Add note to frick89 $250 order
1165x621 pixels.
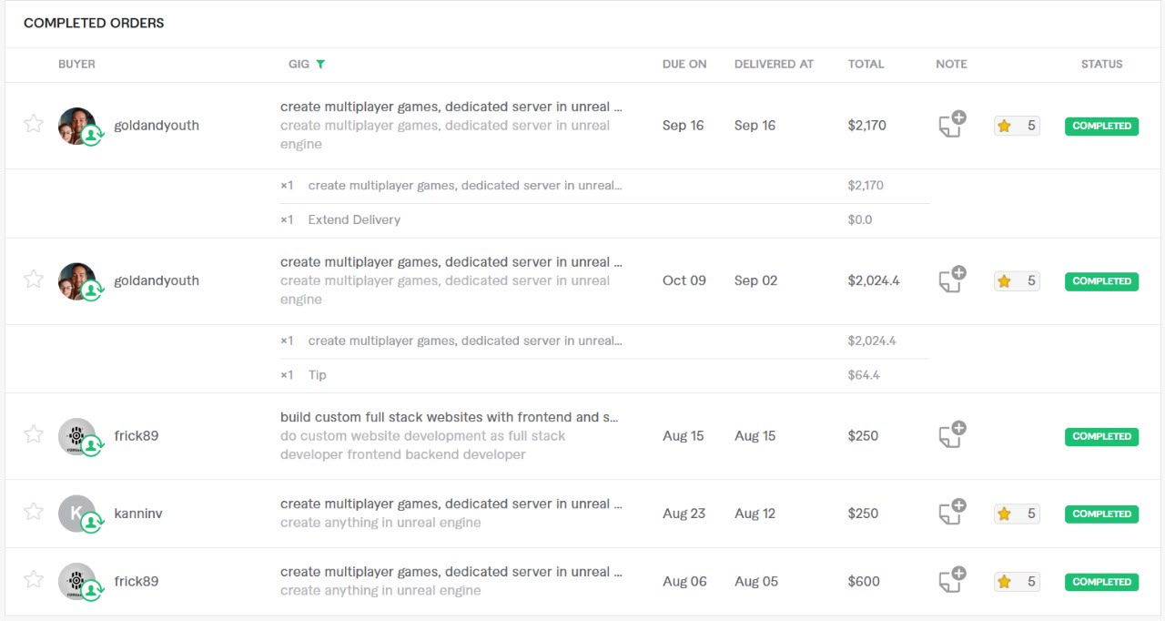click(x=952, y=434)
